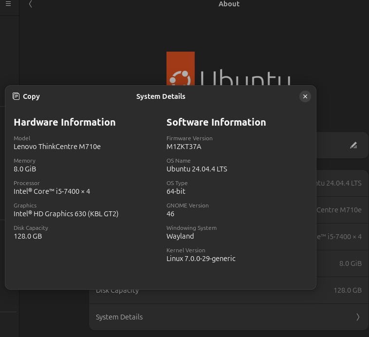Image resolution: width=369 pixels, height=337 pixels.
Task: Select the Lenovo ThinkCentre M710e model value
Action: [x=57, y=147]
